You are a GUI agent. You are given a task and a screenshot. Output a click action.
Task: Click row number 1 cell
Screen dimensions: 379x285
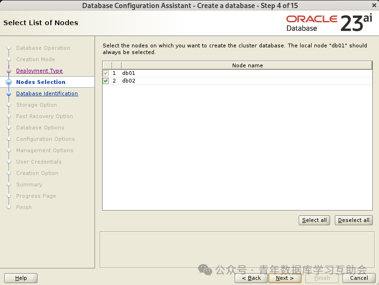click(116, 73)
